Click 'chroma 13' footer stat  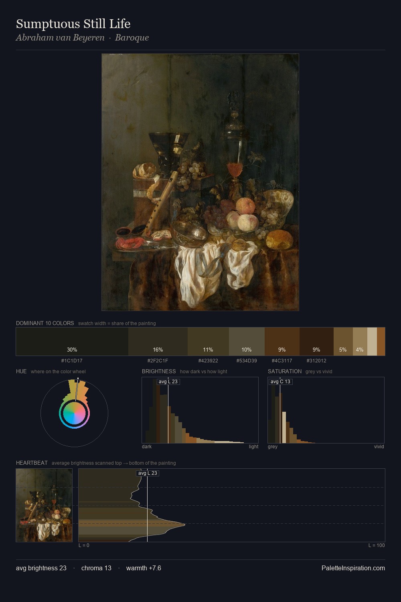point(96,568)
